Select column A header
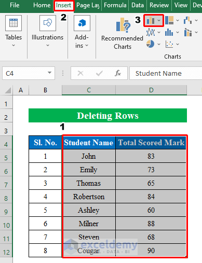This screenshot has height=263, width=202. (x=21, y=90)
